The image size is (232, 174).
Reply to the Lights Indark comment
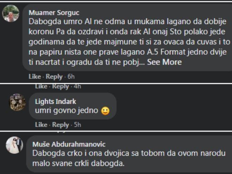tap(61, 125)
